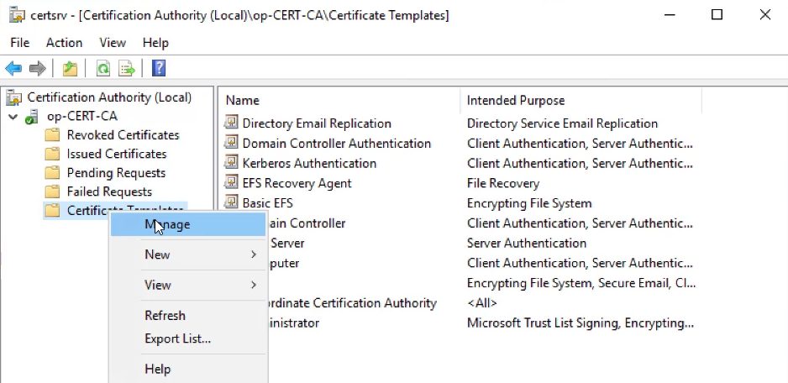The height and width of the screenshot is (383, 788).
Task: Select the Directory Email Replication row name
Action: [317, 123]
